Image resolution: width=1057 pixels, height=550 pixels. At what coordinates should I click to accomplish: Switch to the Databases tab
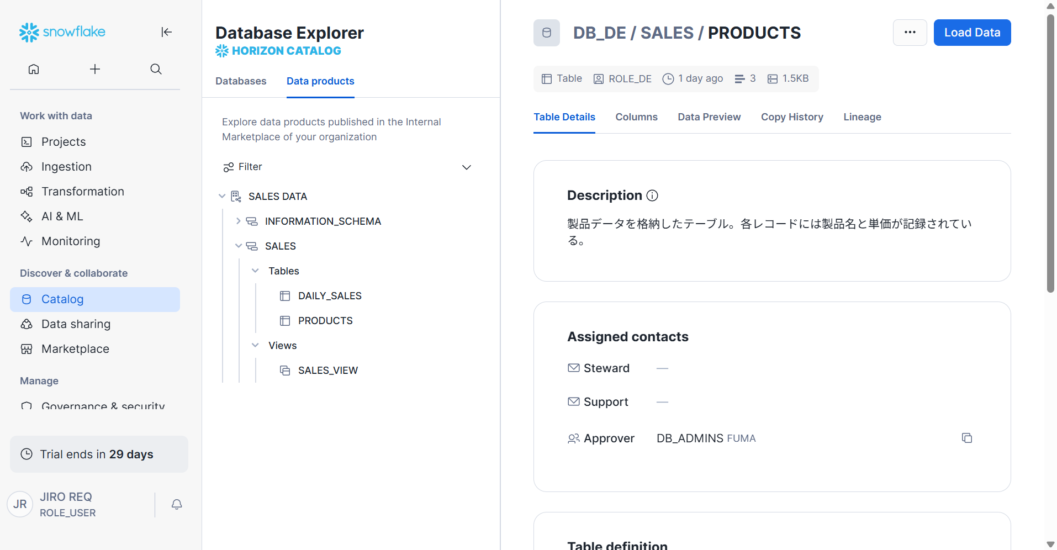coord(241,81)
